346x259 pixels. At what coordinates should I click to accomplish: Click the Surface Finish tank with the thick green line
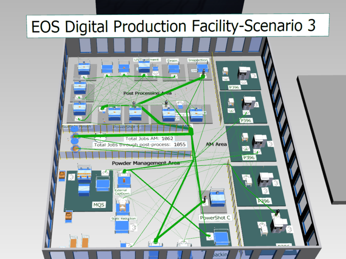coord(75,136)
